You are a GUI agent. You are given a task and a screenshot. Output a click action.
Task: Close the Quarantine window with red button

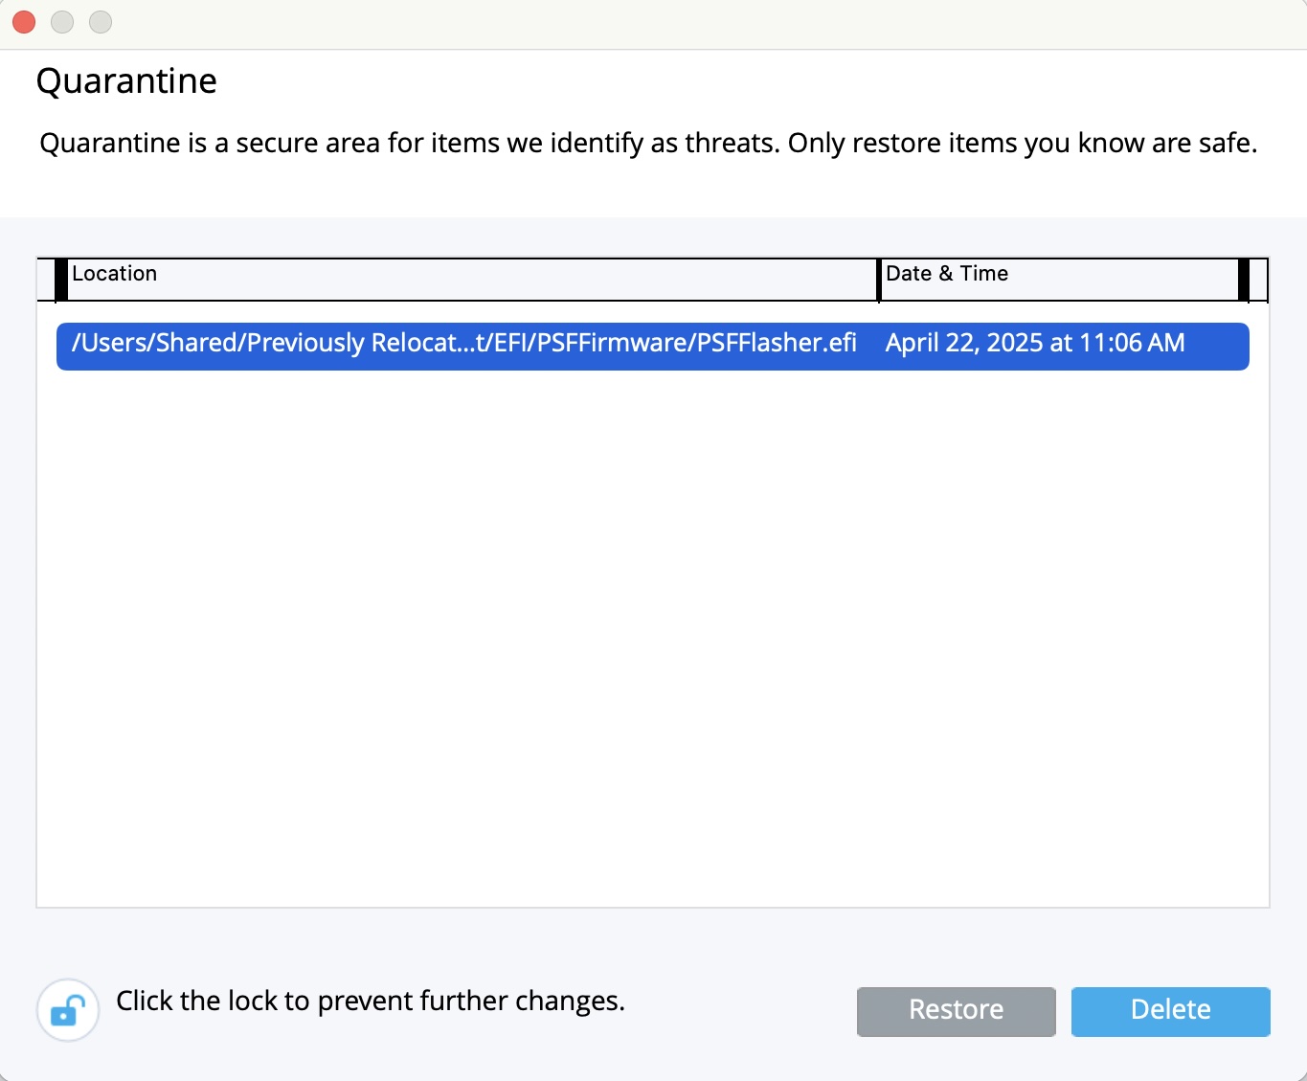tap(24, 22)
